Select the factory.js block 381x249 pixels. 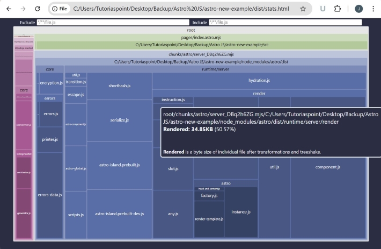[209, 196]
